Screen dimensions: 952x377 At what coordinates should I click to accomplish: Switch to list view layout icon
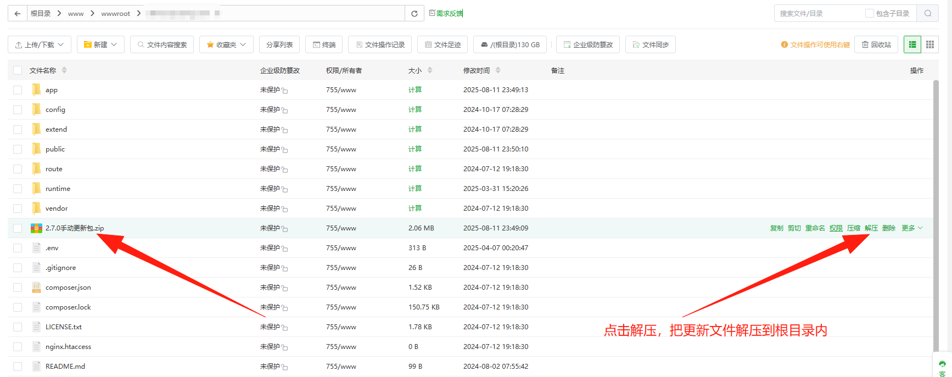912,44
